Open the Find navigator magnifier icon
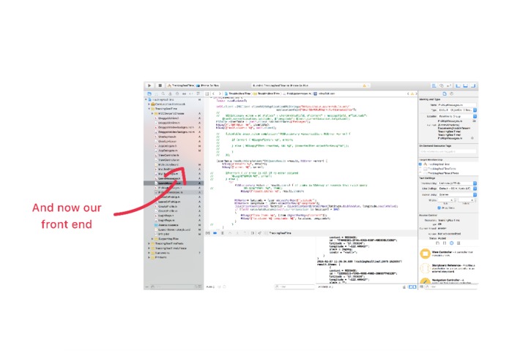509x361 pixels. point(163,94)
